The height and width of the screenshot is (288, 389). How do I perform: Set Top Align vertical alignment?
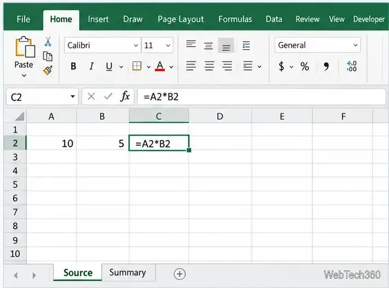coord(191,44)
